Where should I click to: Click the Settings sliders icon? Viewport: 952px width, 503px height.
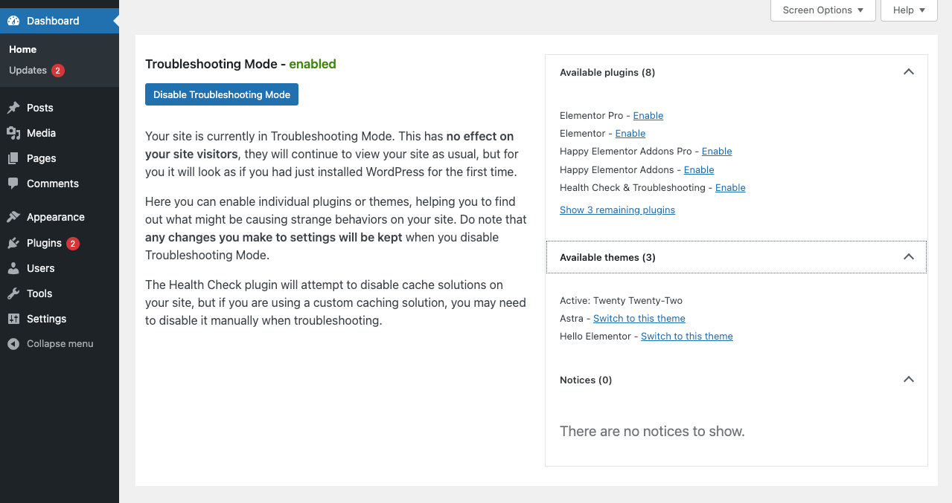[x=13, y=319]
